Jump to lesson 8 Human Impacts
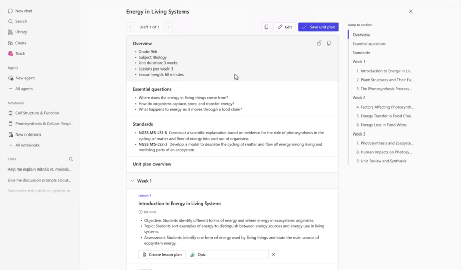 click(x=384, y=152)
